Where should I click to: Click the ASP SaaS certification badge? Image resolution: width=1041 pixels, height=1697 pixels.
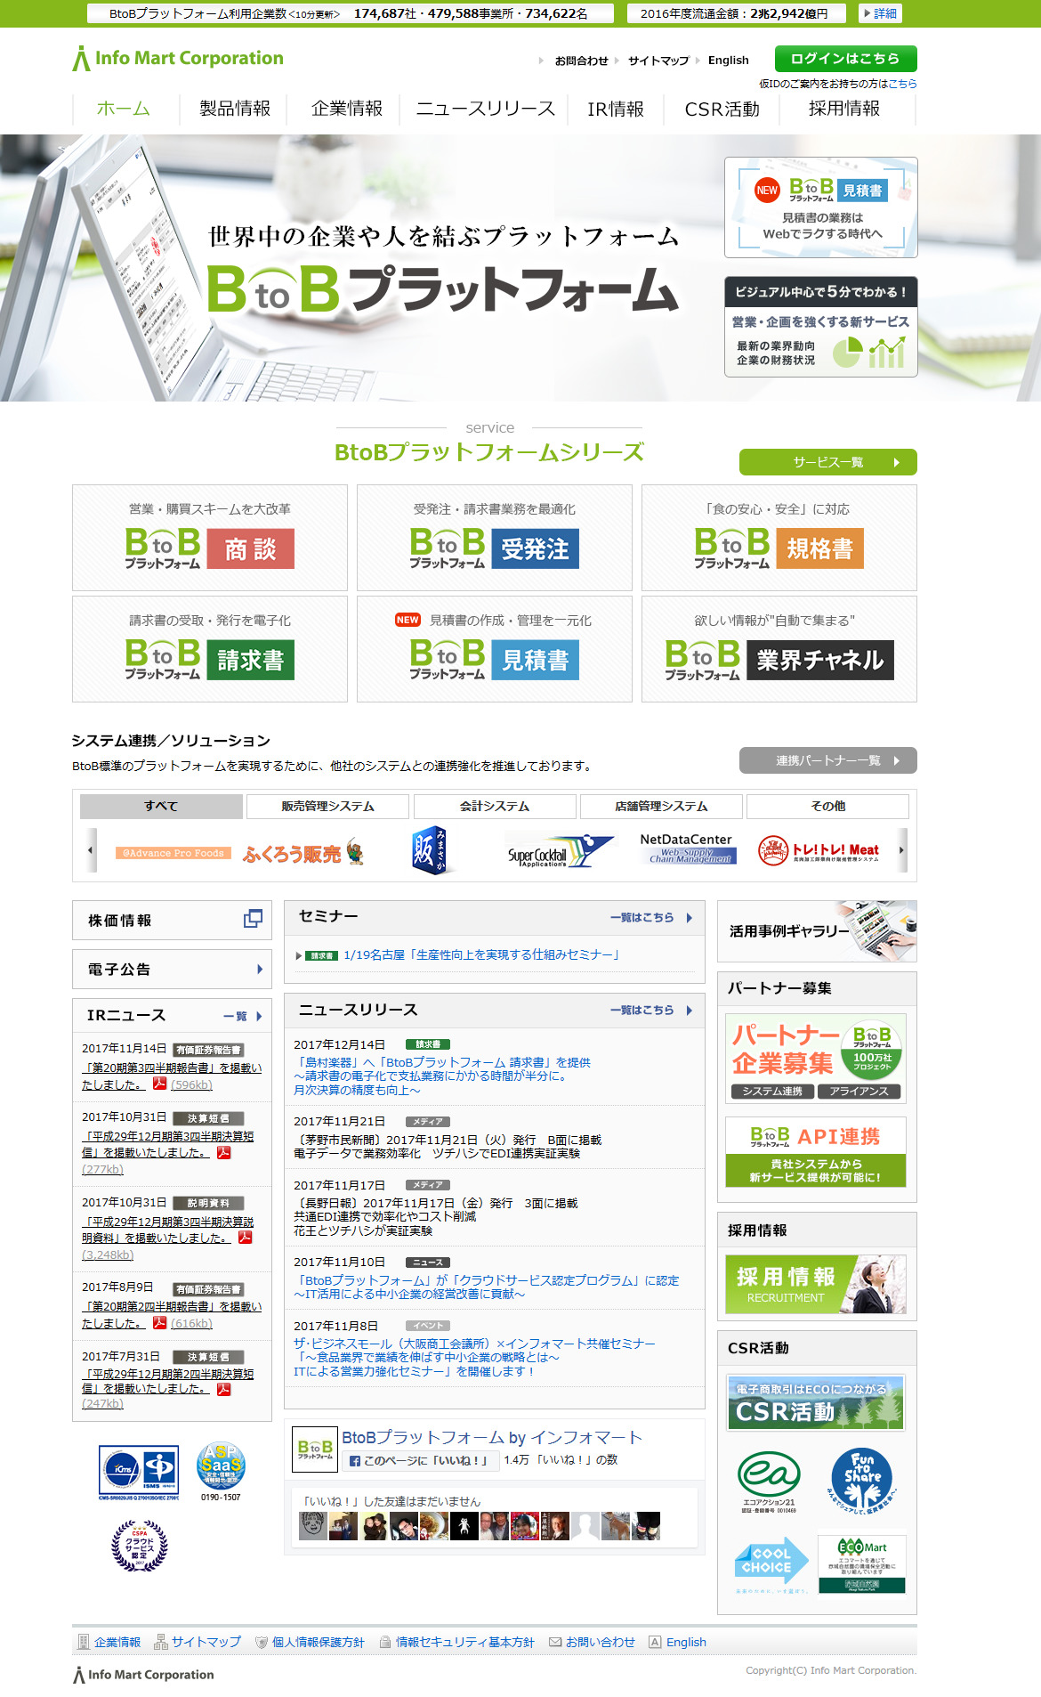(221, 1471)
